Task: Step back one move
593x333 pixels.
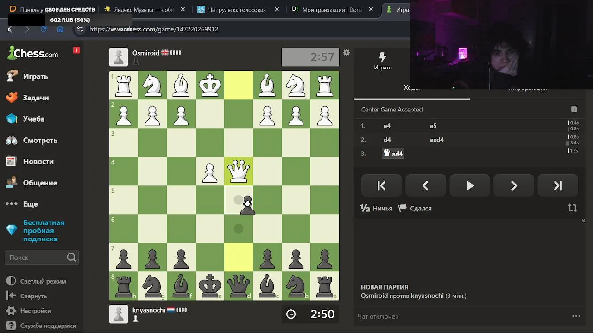Action: coord(425,185)
